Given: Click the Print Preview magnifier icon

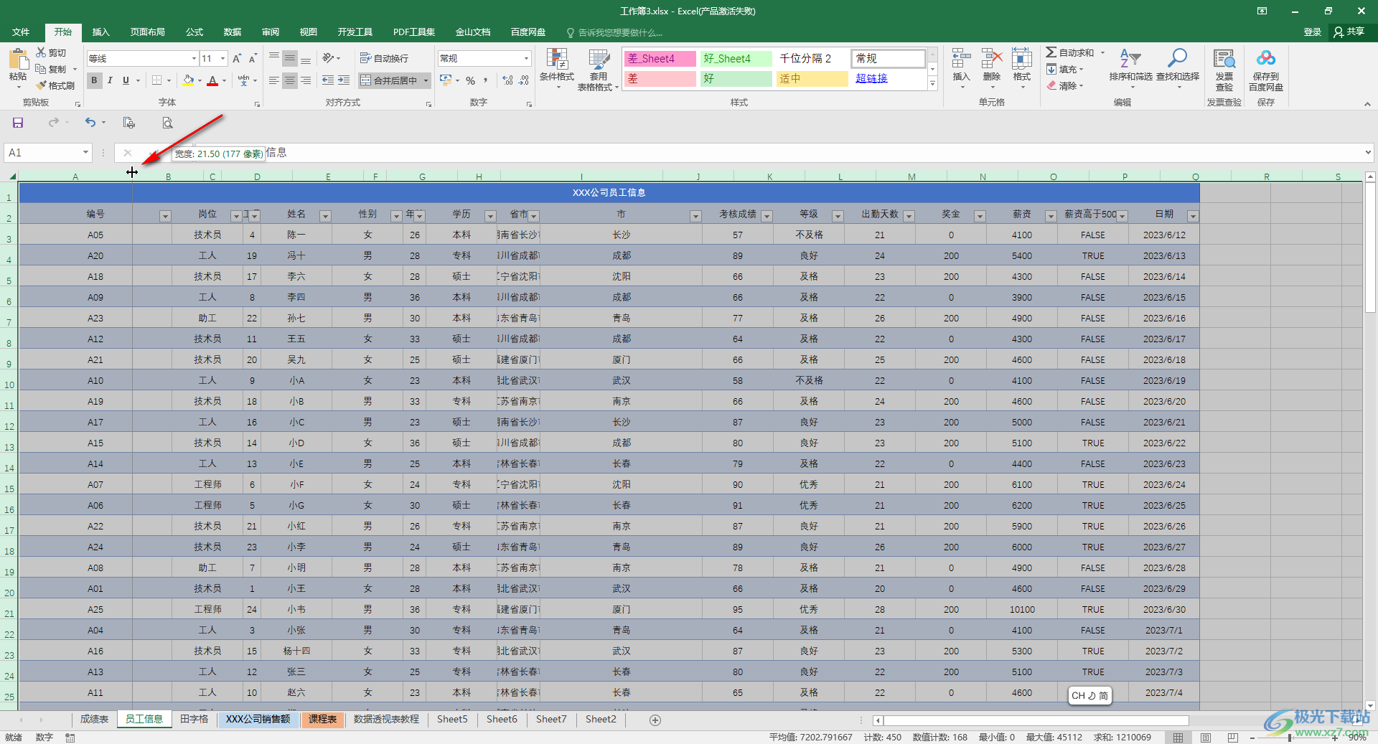Looking at the screenshot, I should coord(167,123).
